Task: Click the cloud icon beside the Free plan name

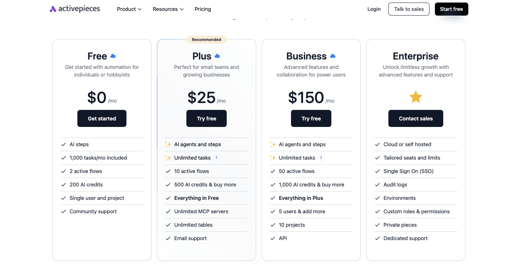Action: (x=112, y=56)
